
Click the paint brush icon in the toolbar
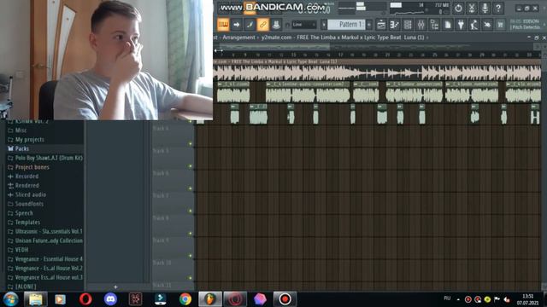[250, 25]
